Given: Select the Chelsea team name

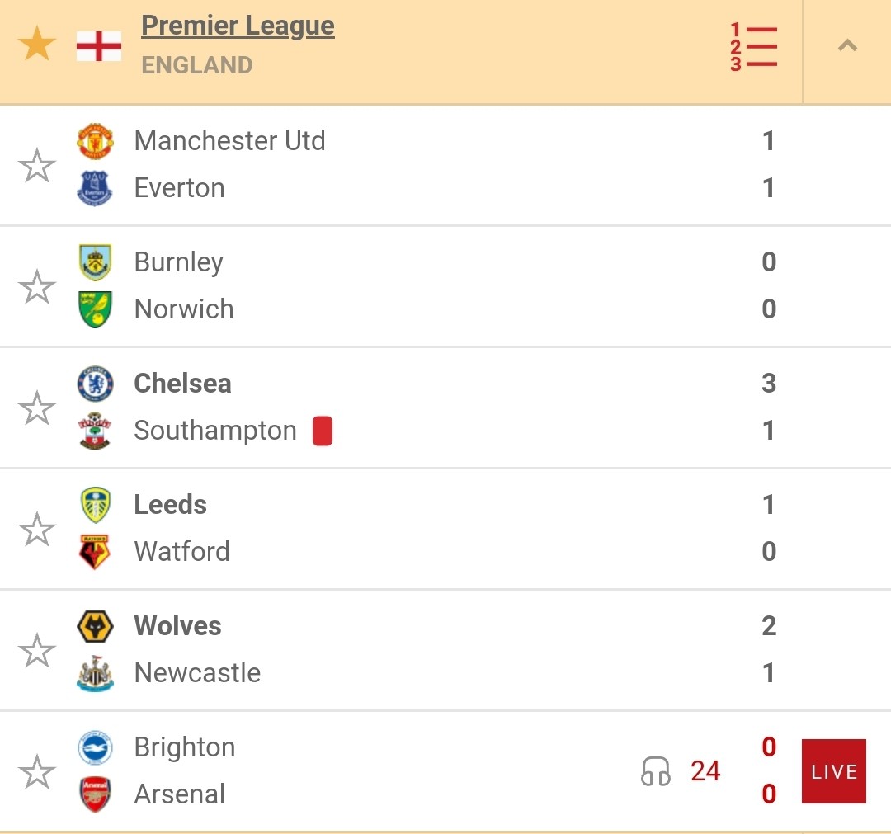Looking at the screenshot, I should point(182,384).
